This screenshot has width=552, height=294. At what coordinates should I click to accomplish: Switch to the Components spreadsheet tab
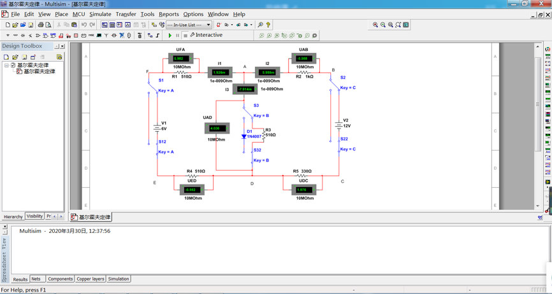point(61,279)
